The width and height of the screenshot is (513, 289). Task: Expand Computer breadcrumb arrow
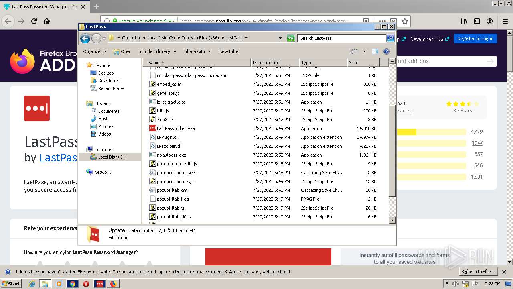[144, 38]
